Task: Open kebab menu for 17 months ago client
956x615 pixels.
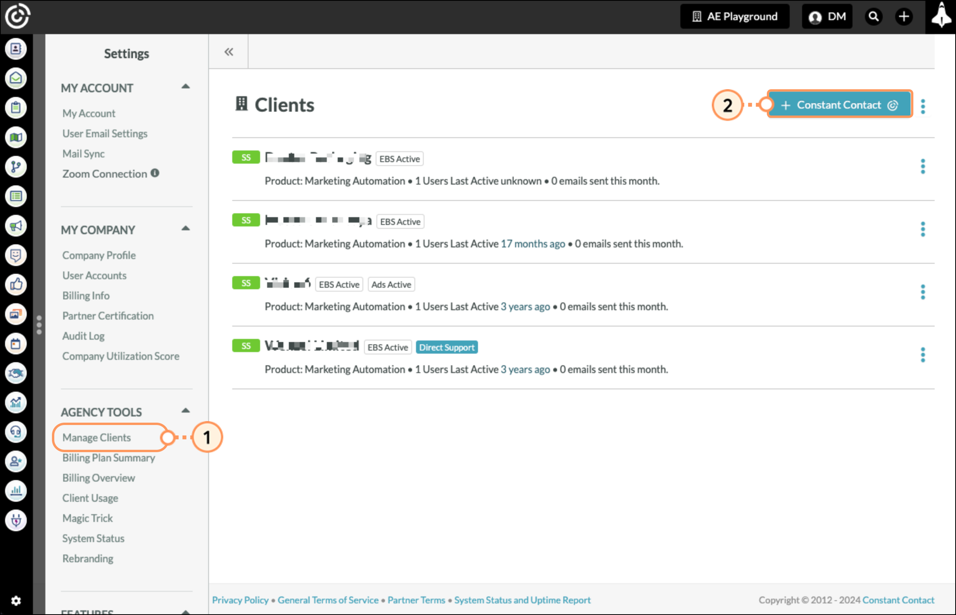Action: pyautogui.click(x=923, y=229)
